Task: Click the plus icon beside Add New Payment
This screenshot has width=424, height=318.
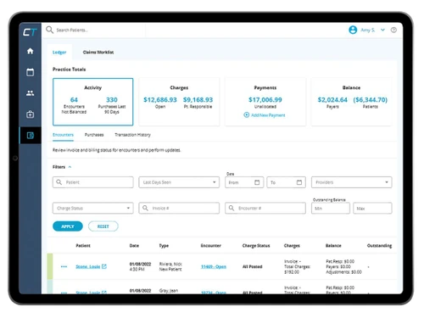Action: 247,114
